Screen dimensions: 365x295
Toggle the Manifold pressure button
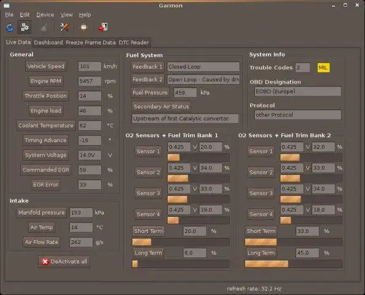[x=41, y=213]
